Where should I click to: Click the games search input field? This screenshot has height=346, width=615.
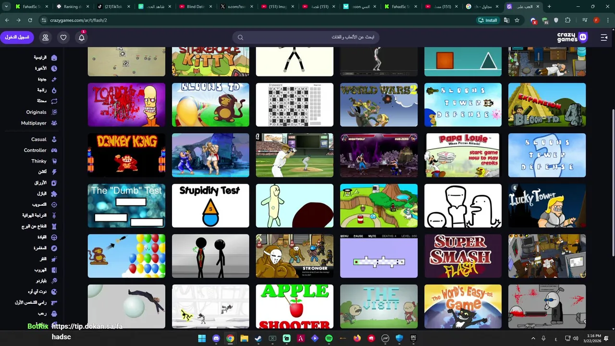(x=306, y=37)
